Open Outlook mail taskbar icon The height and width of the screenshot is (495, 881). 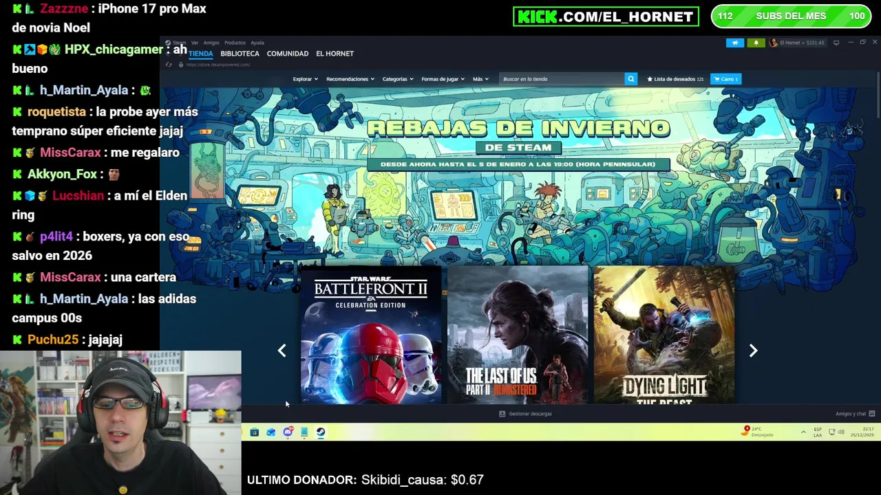coord(271,432)
